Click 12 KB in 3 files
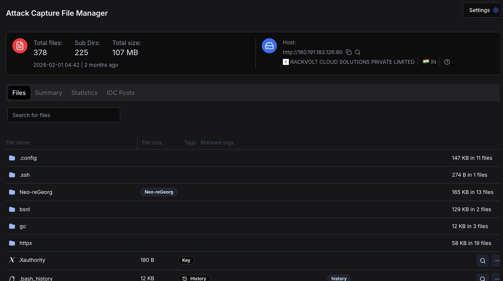The width and height of the screenshot is (503, 281). point(470,226)
